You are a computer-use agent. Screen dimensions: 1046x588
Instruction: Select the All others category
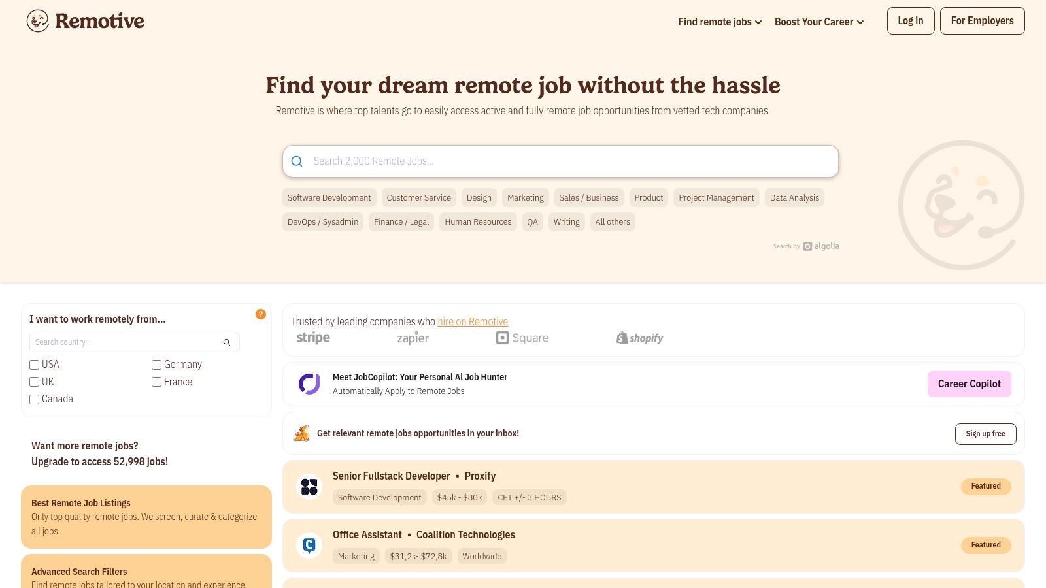613,222
